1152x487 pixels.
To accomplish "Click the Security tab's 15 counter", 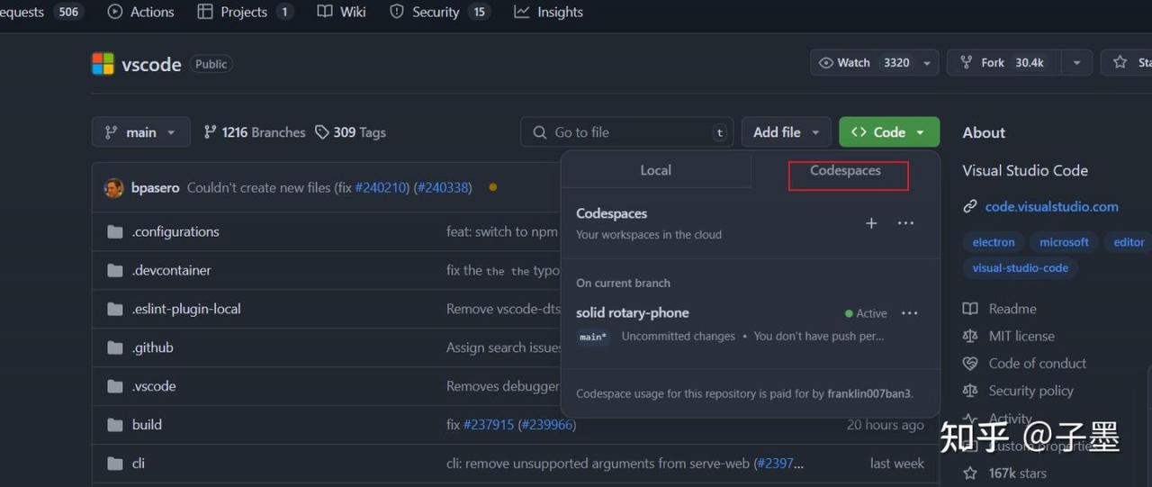I will [x=480, y=12].
